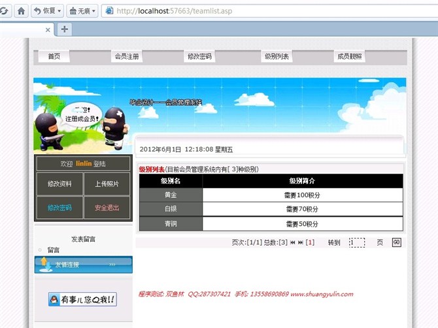Click the 级别列表 red heading

[x=152, y=169]
